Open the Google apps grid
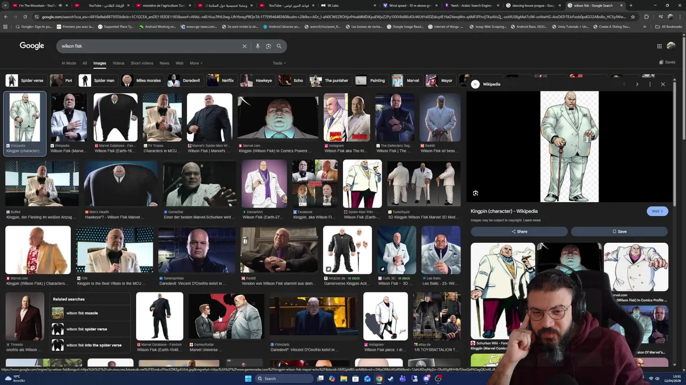Viewport: 686px width, 385px height. tap(659, 46)
